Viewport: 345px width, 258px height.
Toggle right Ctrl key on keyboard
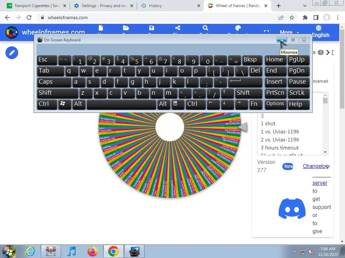pos(195,104)
